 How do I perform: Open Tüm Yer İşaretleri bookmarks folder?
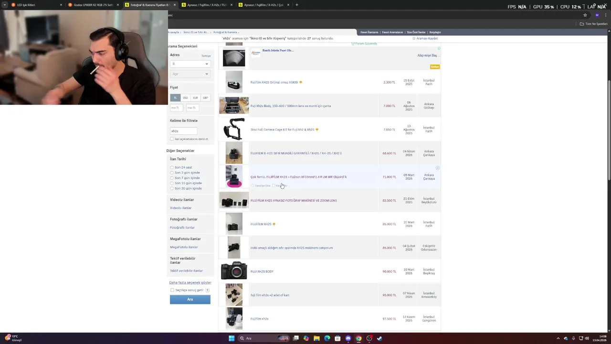(593, 24)
